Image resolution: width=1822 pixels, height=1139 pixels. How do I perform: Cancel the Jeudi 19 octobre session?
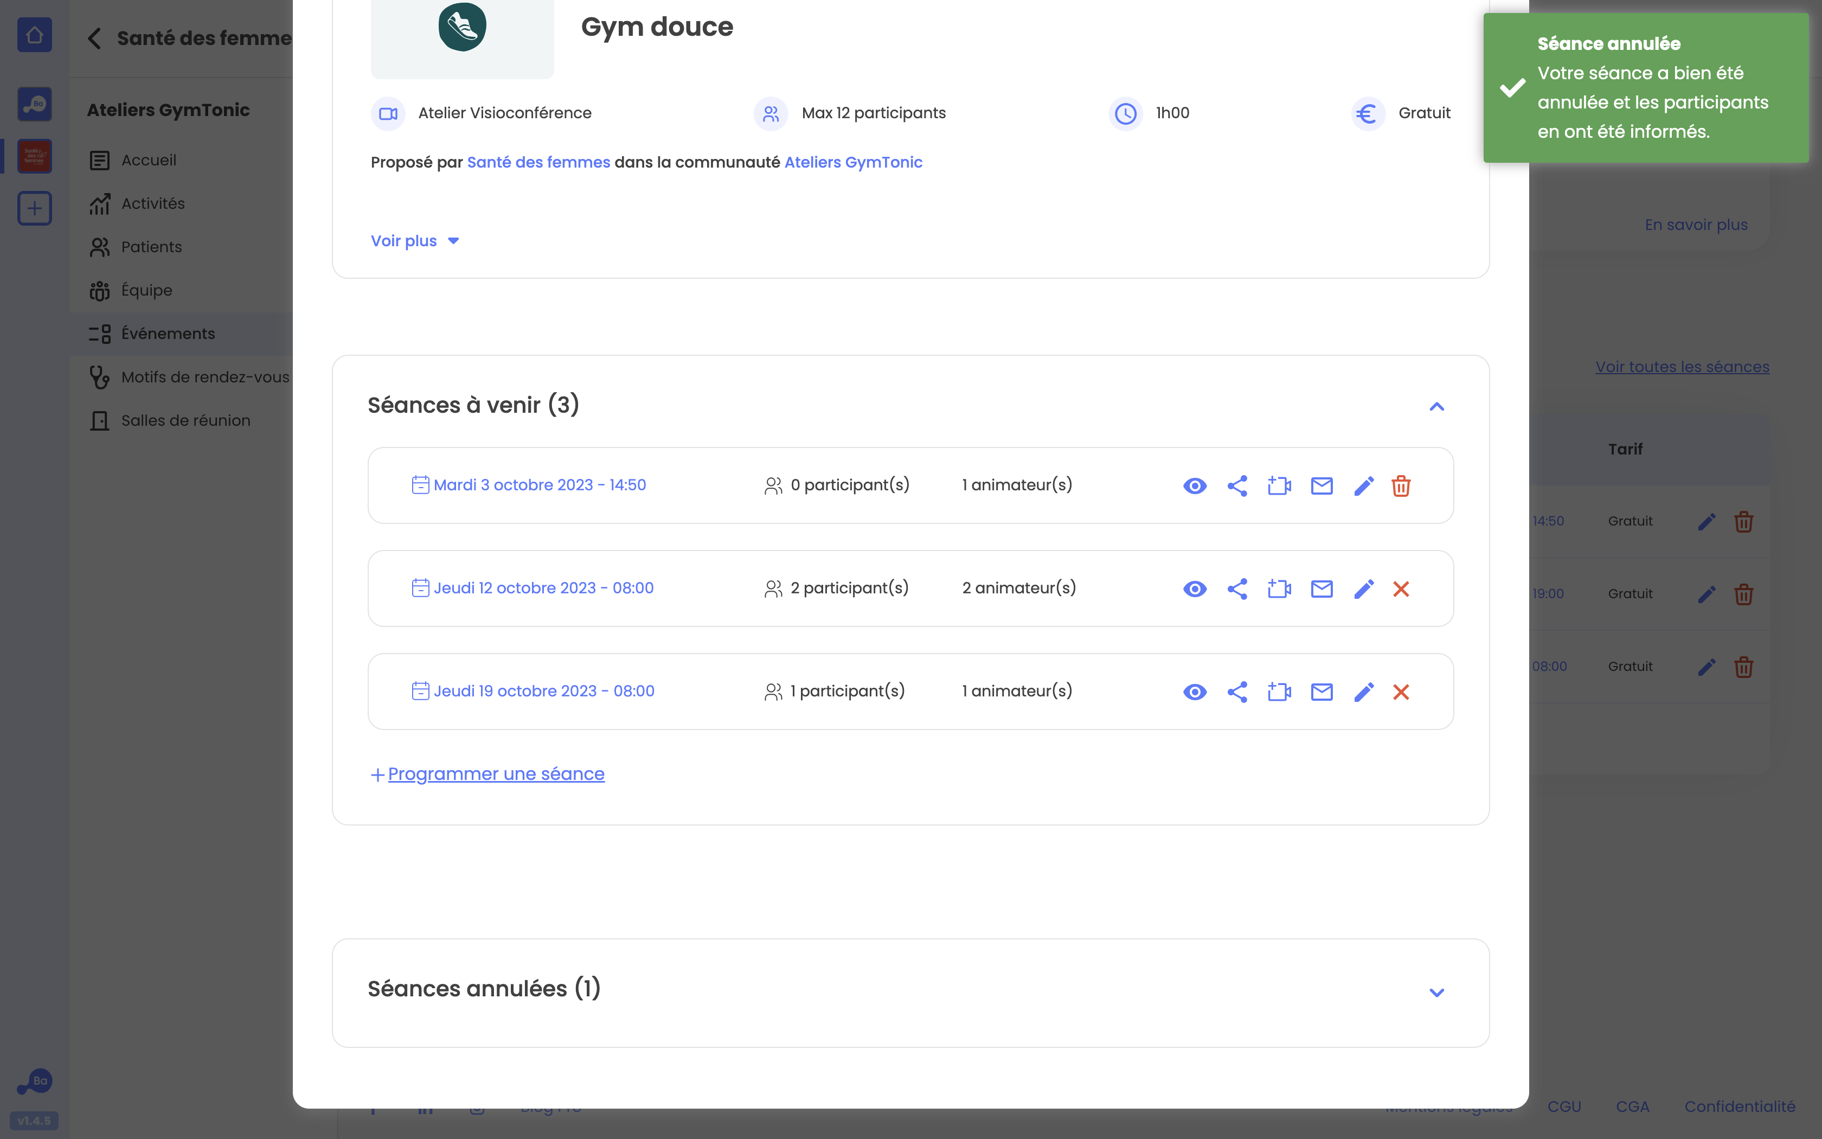click(x=1400, y=692)
